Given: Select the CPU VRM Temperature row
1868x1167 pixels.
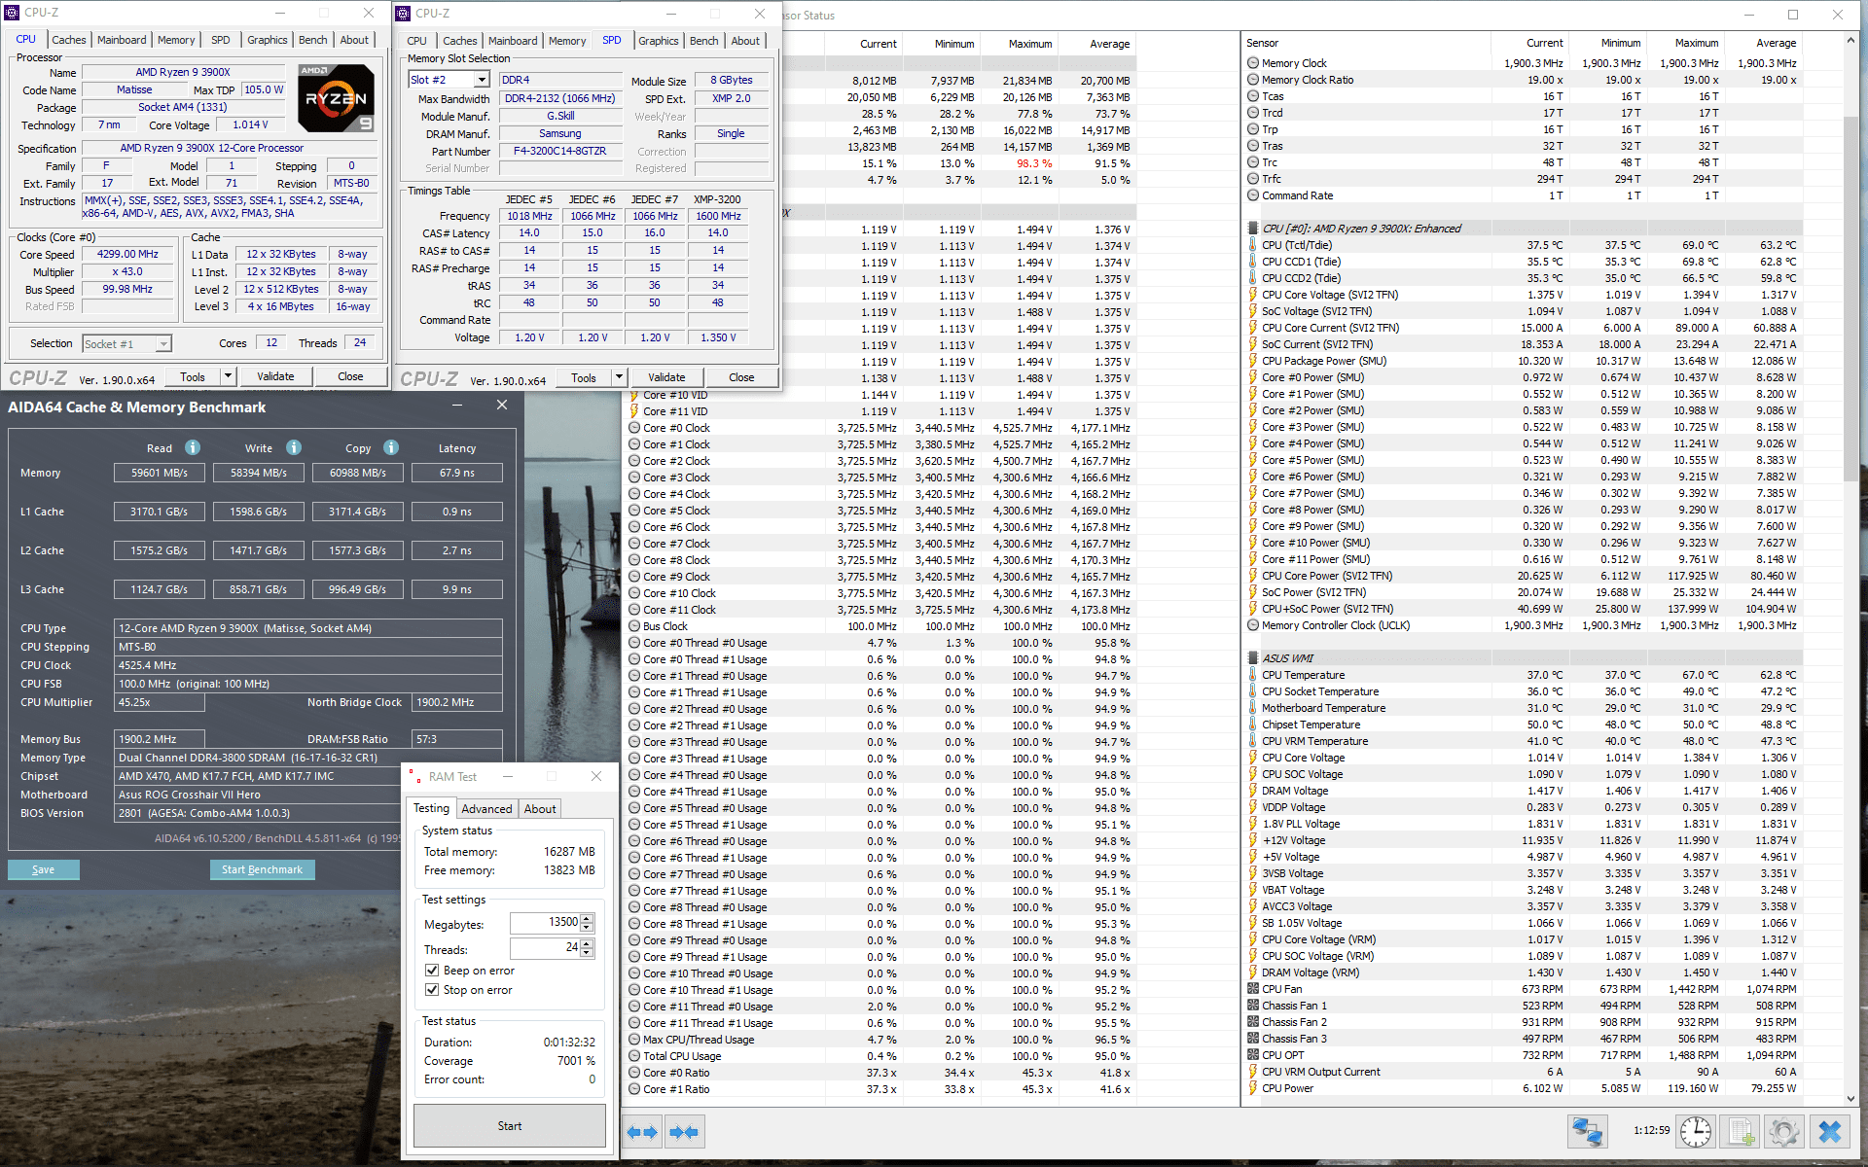Looking at the screenshot, I should tap(1524, 741).
